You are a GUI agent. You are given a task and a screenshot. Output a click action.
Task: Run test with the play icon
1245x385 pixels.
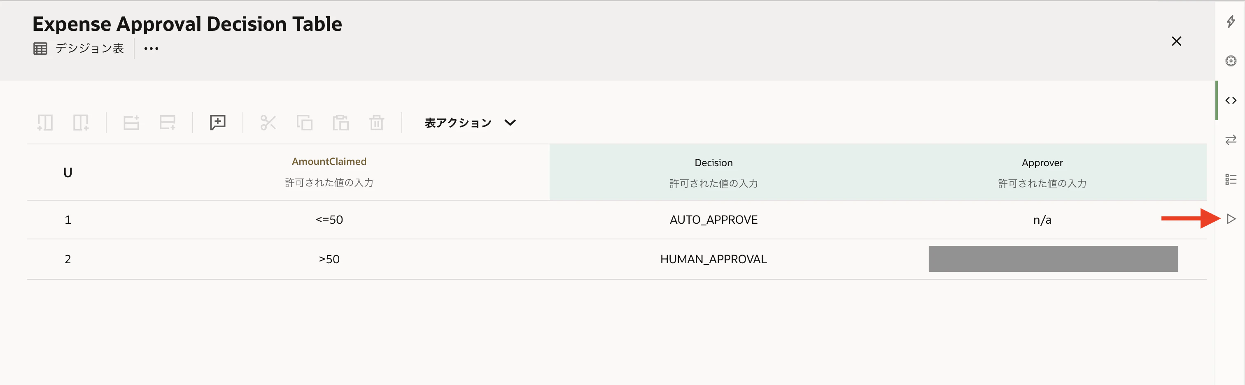[x=1231, y=219]
